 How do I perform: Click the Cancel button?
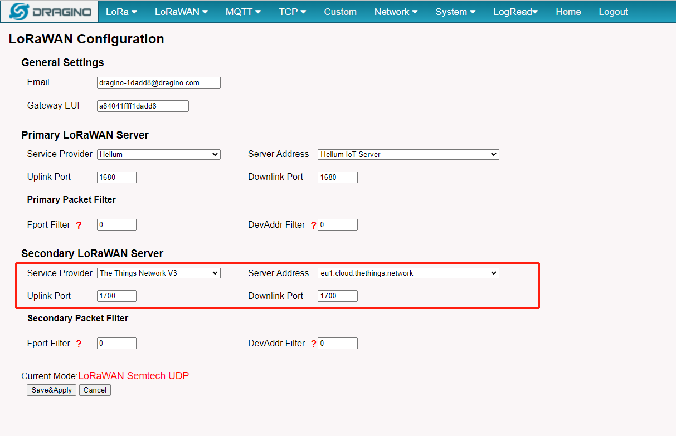[x=95, y=390]
